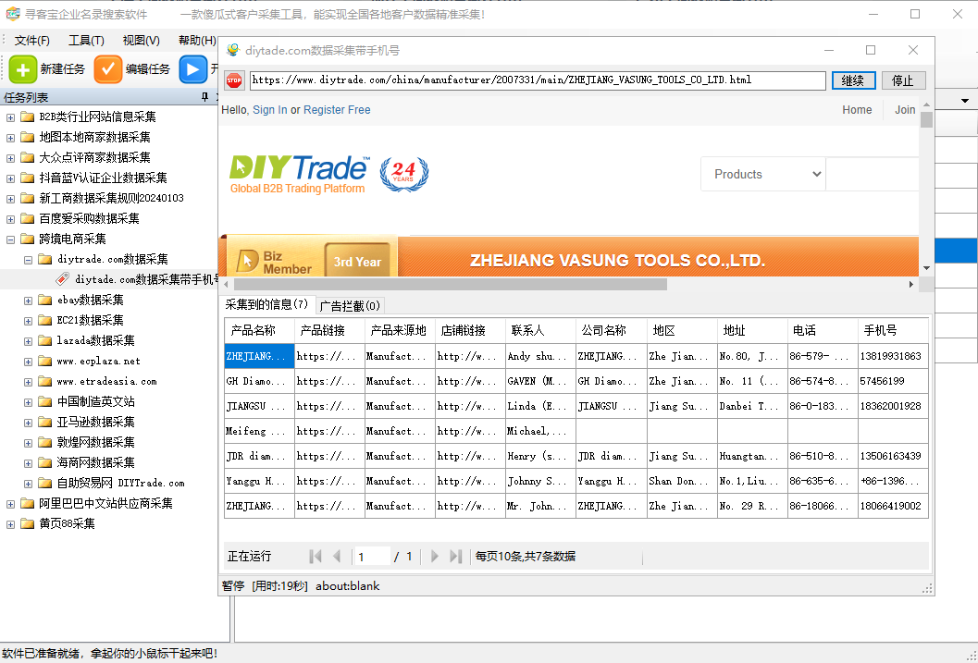
Task: Go to last page of results
Action: [x=456, y=557]
